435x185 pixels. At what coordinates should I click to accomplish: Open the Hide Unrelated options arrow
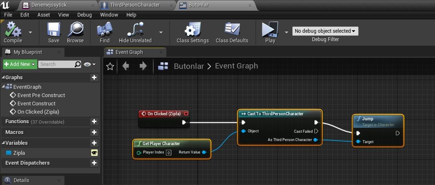coord(161,32)
